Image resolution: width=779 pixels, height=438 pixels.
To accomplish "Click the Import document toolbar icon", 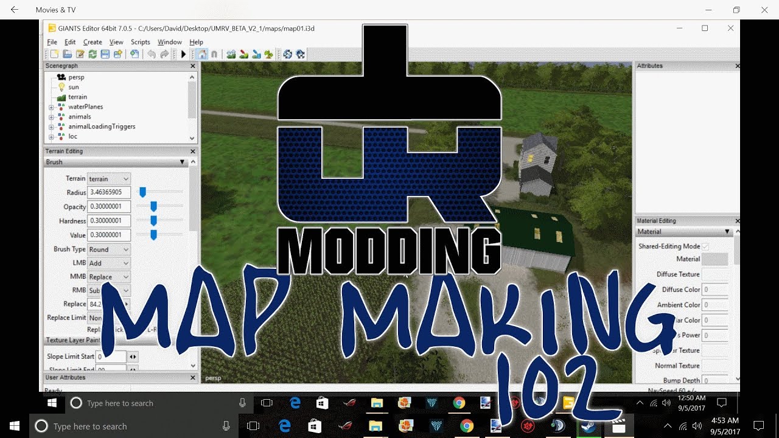I will click(x=134, y=54).
